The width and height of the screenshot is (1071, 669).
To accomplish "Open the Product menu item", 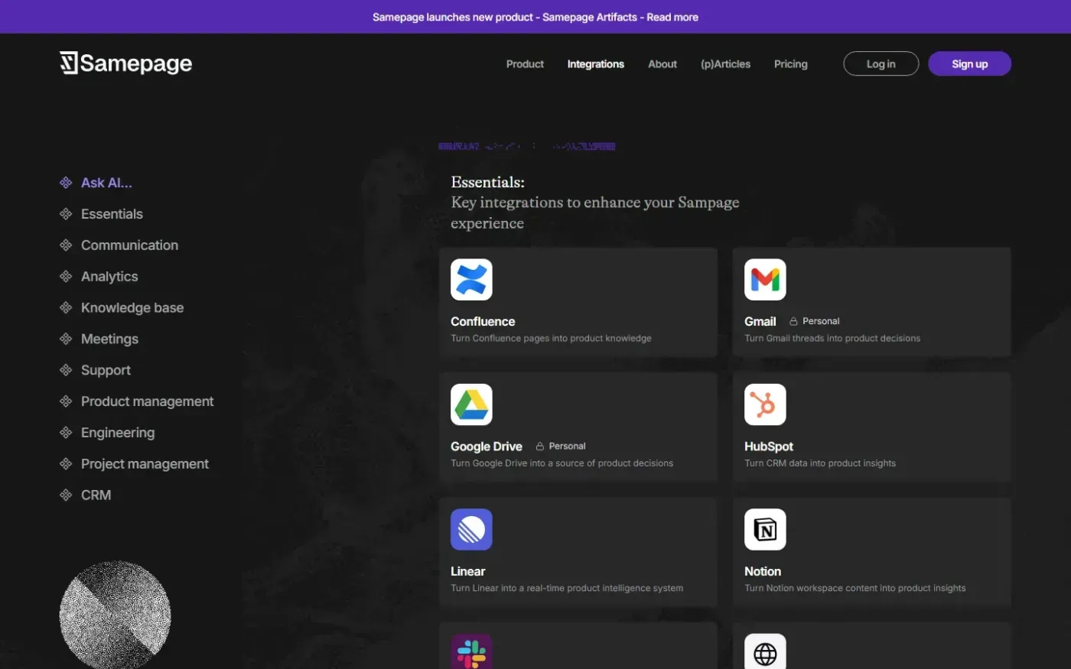I will [525, 64].
